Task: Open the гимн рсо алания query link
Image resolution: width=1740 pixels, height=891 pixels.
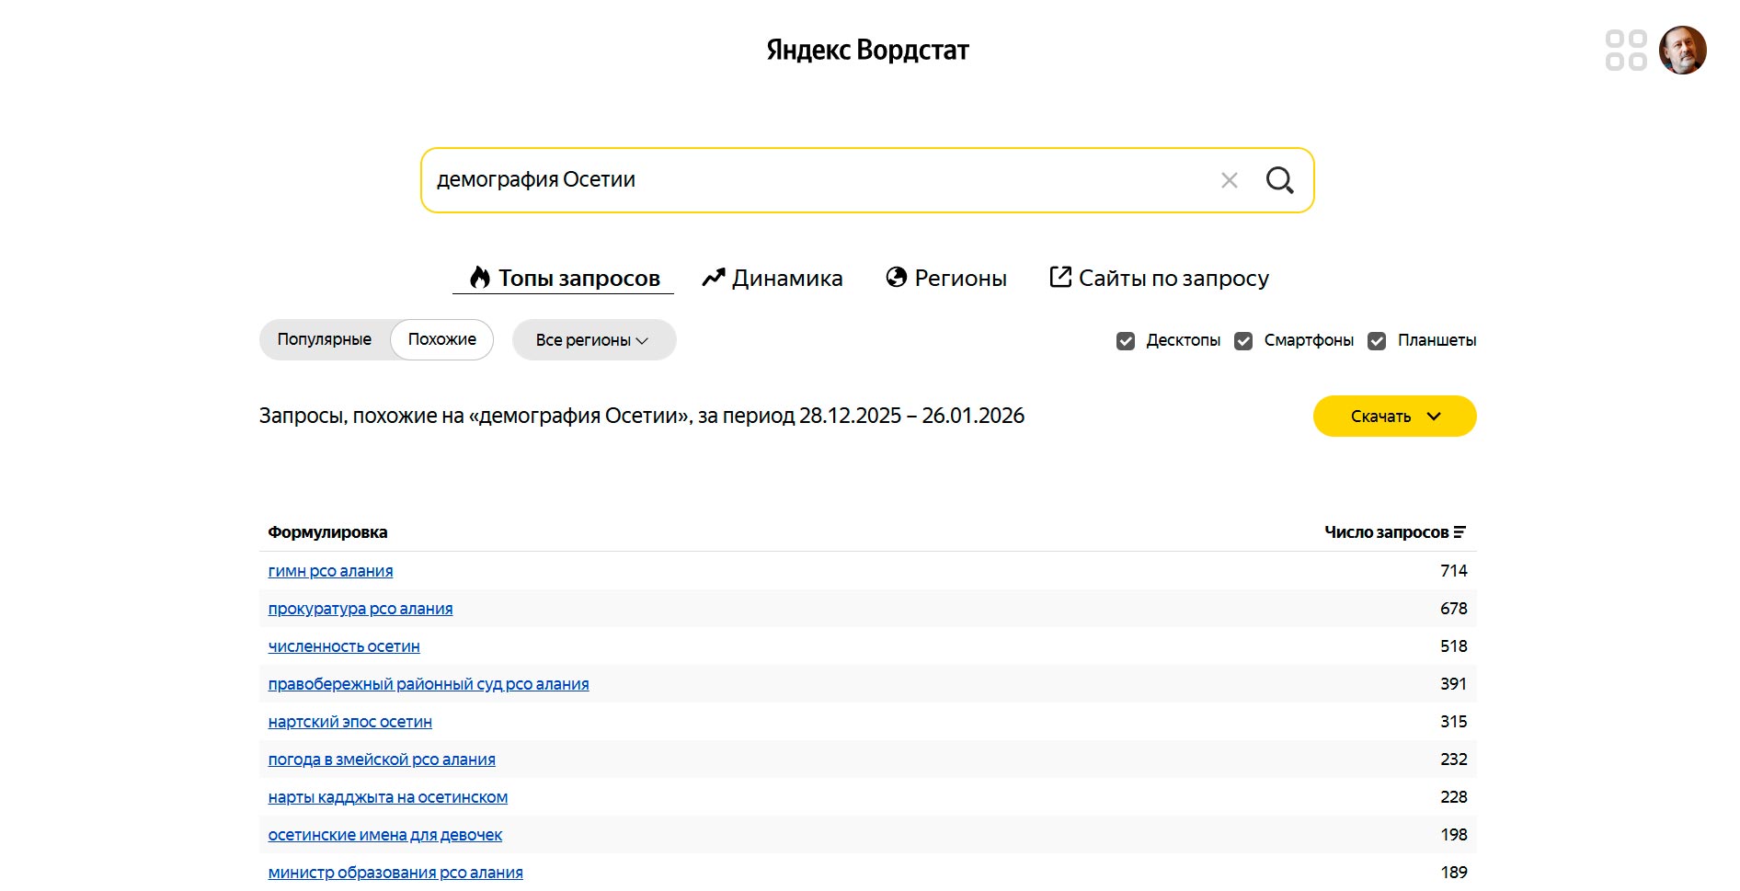Action: click(330, 571)
